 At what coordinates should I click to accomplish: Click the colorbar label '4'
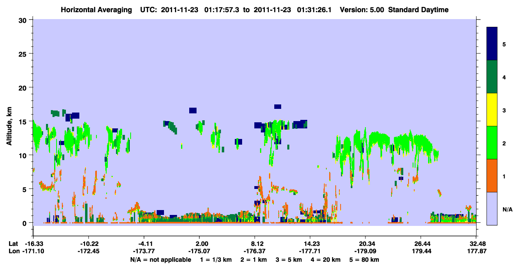[x=504, y=77]
